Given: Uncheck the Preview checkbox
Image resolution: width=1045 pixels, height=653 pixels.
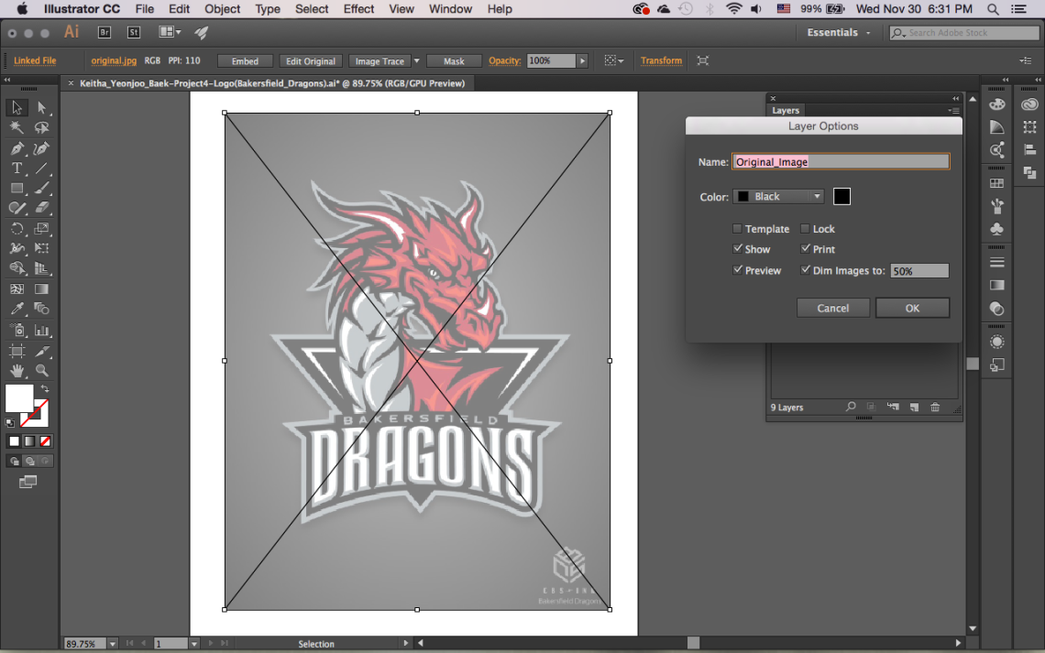Looking at the screenshot, I should [x=737, y=269].
